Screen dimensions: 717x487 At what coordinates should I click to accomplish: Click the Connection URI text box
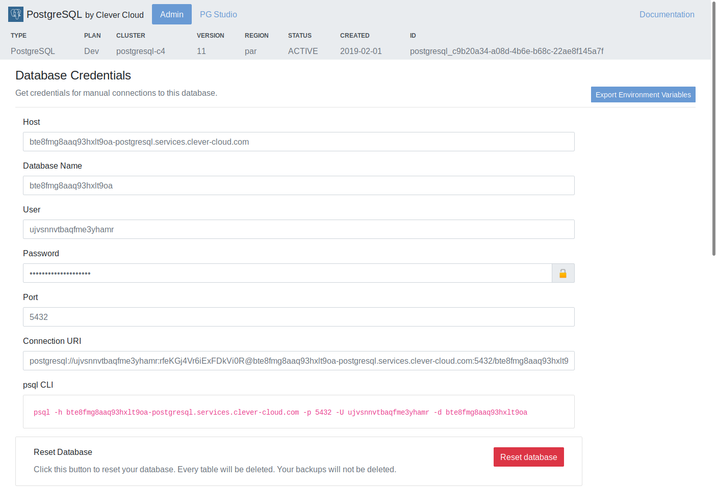click(298, 361)
